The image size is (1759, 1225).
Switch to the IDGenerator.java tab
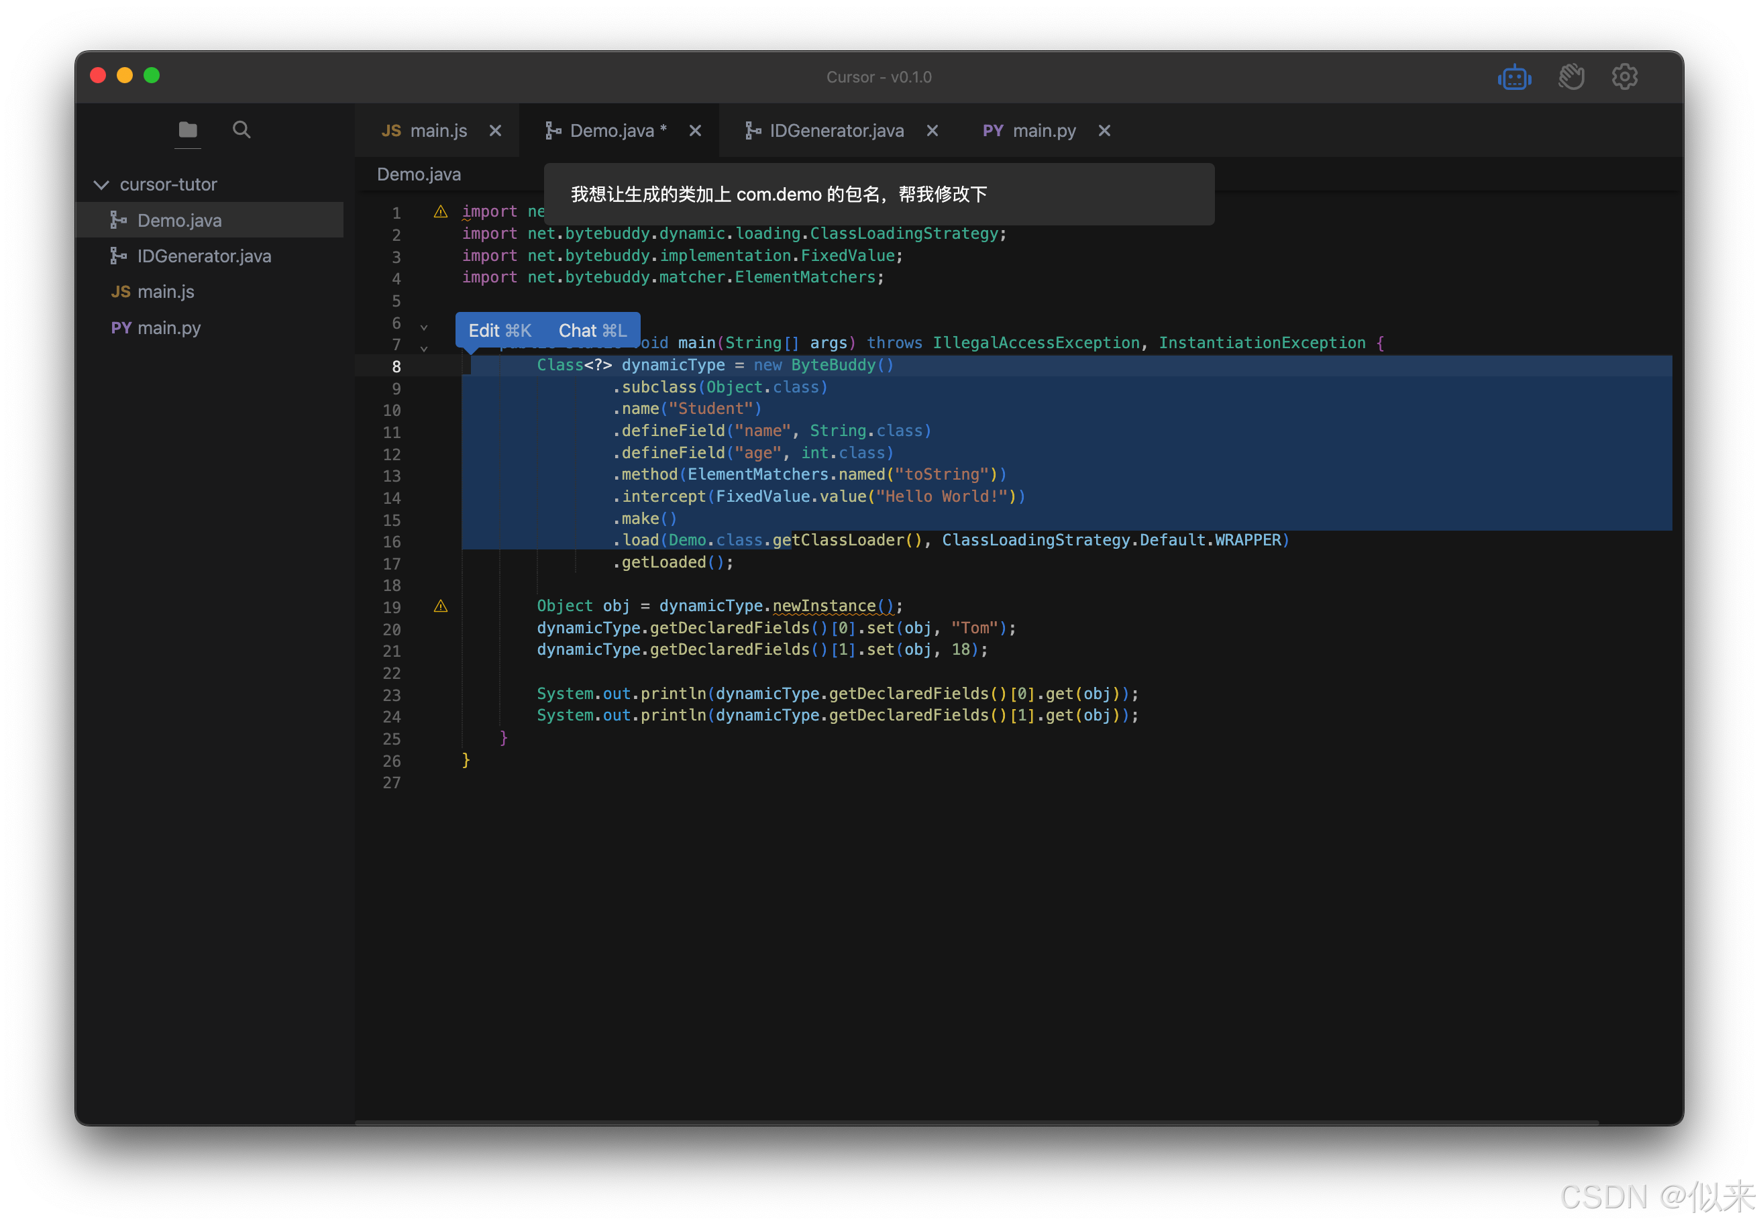[x=836, y=131]
